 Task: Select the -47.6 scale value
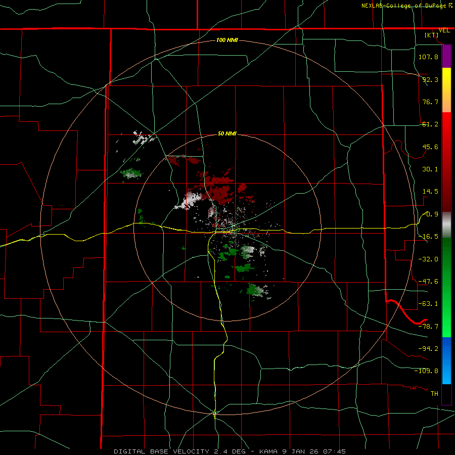coord(428,282)
